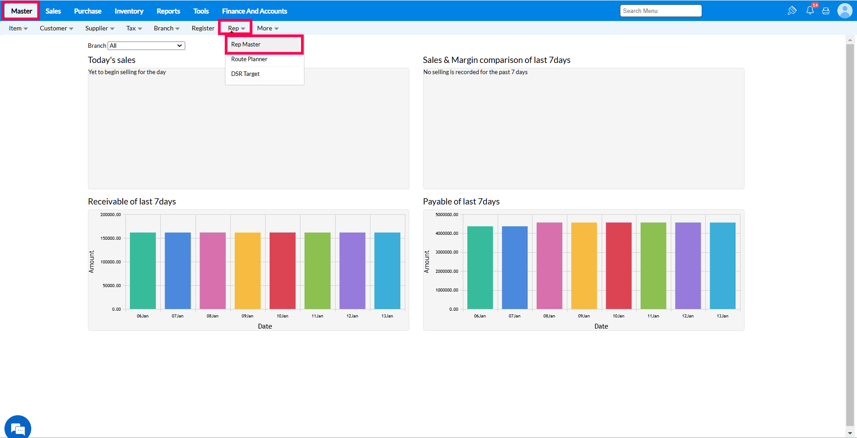Click the 06Jan bar in Payable chart

pos(480,267)
